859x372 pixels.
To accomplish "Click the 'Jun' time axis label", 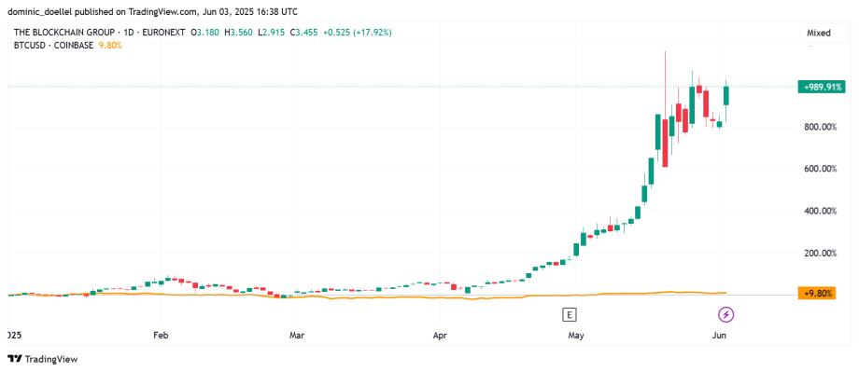I will tap(719, 335).
